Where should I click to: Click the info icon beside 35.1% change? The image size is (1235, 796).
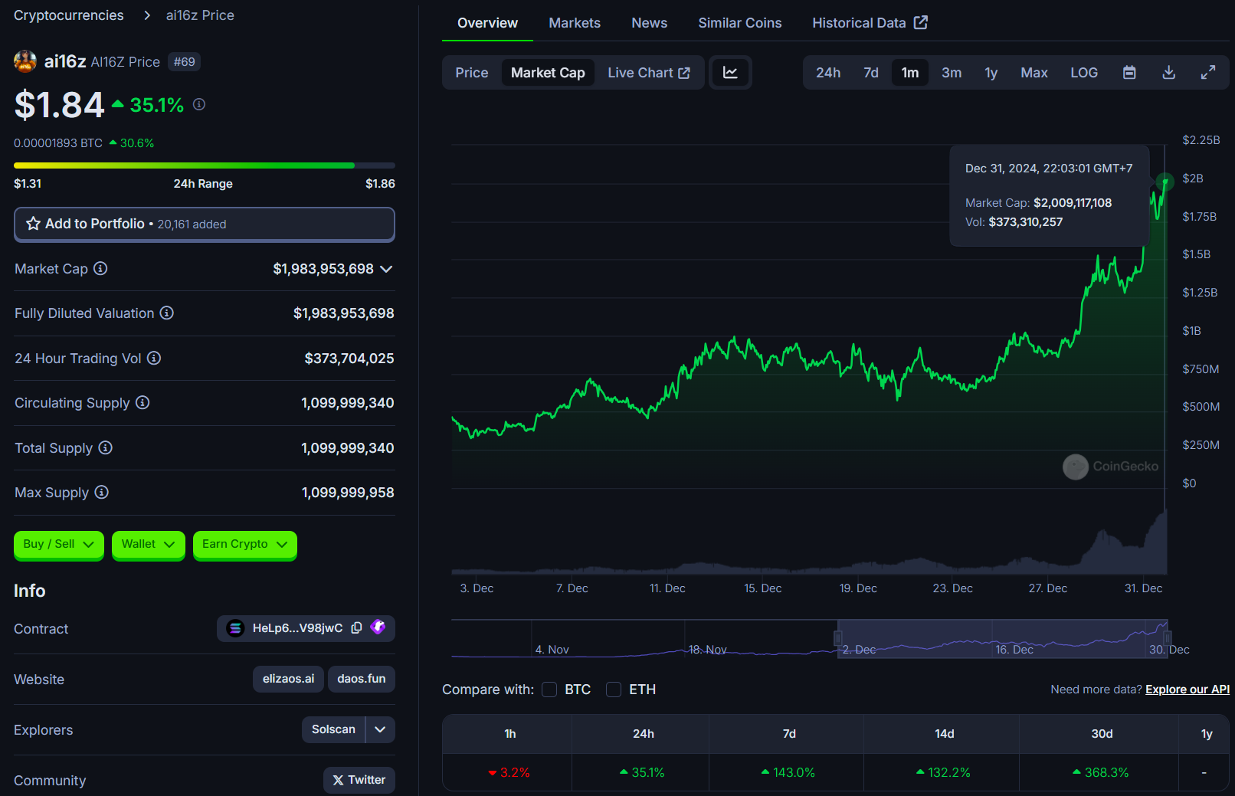point(199,104)
